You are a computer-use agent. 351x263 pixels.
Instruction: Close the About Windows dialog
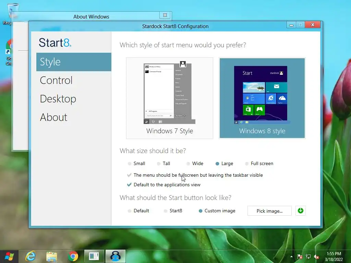coord(165,15)
